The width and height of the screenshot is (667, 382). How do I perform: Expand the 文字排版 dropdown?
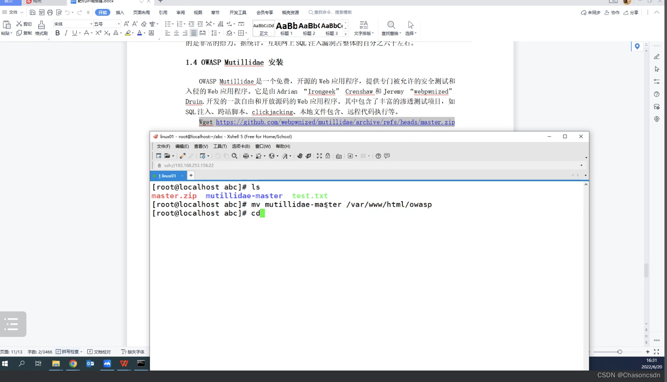(364, 33)
